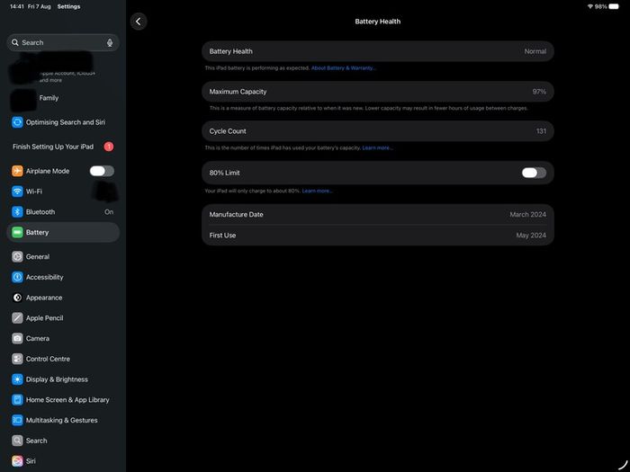Tap the Siri icon
630x472 pixels.
(17, 461)
